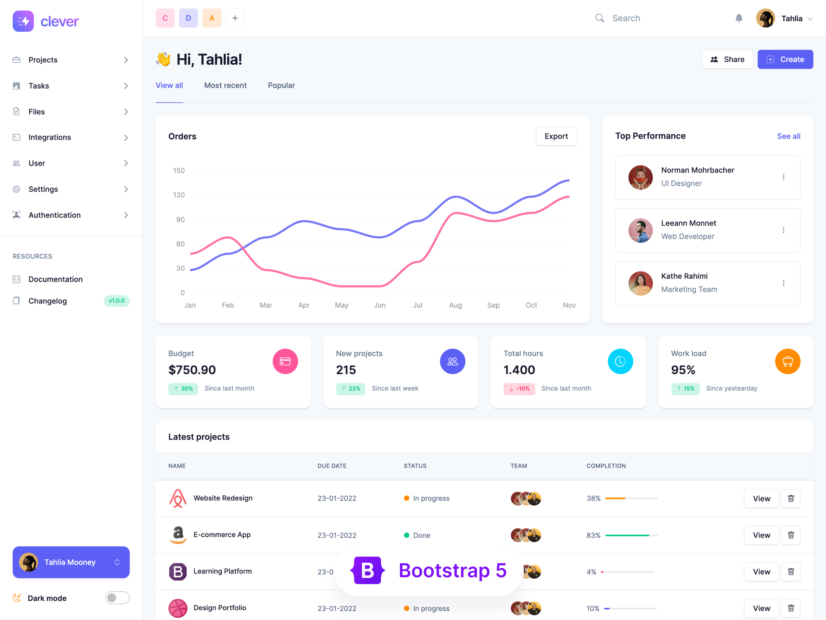Click the Budget credit card icon

coord(284,361)
